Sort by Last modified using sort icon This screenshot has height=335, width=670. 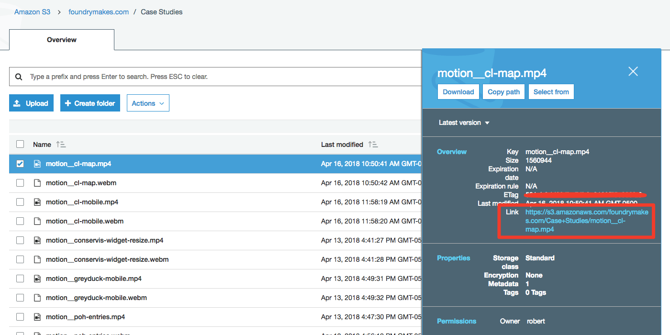pos(373,144)
